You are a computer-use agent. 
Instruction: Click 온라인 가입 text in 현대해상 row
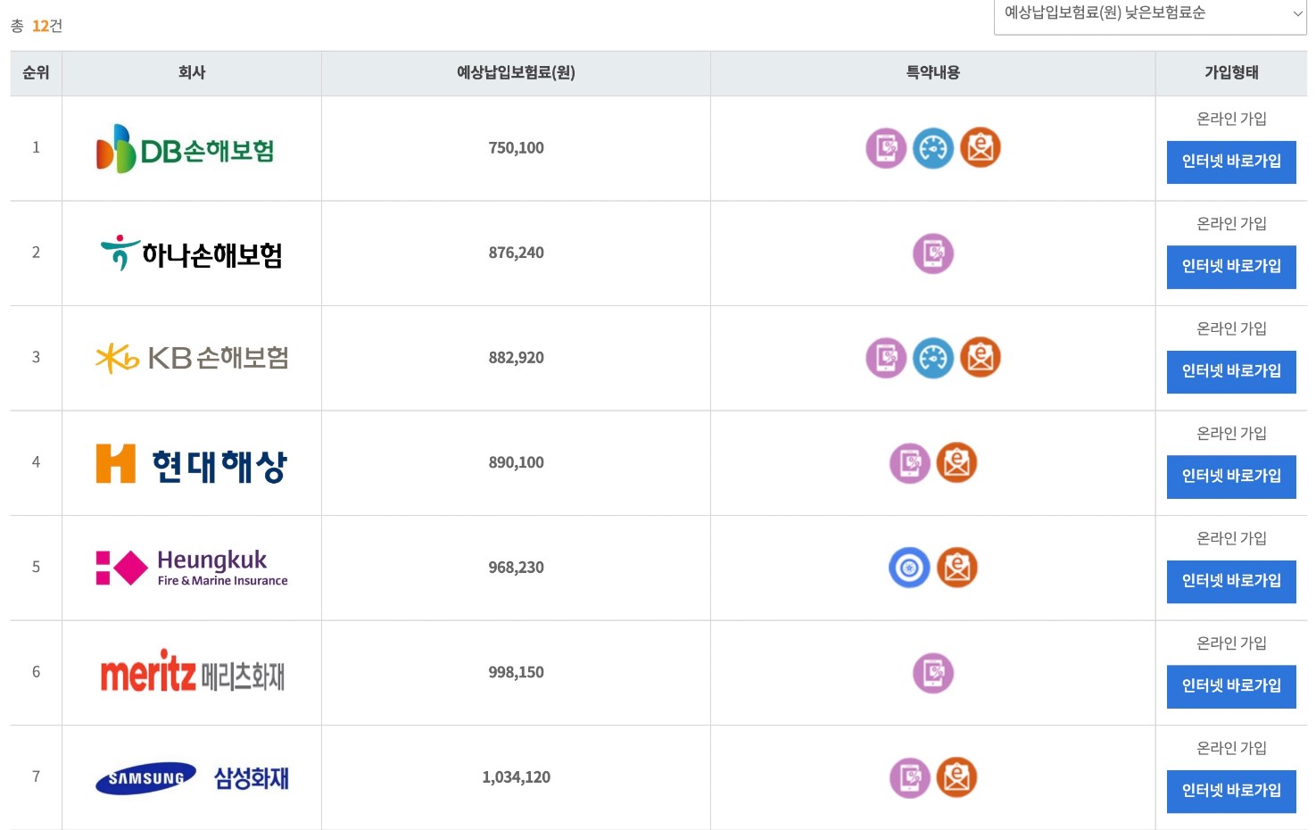click(x=1231, y=434)
